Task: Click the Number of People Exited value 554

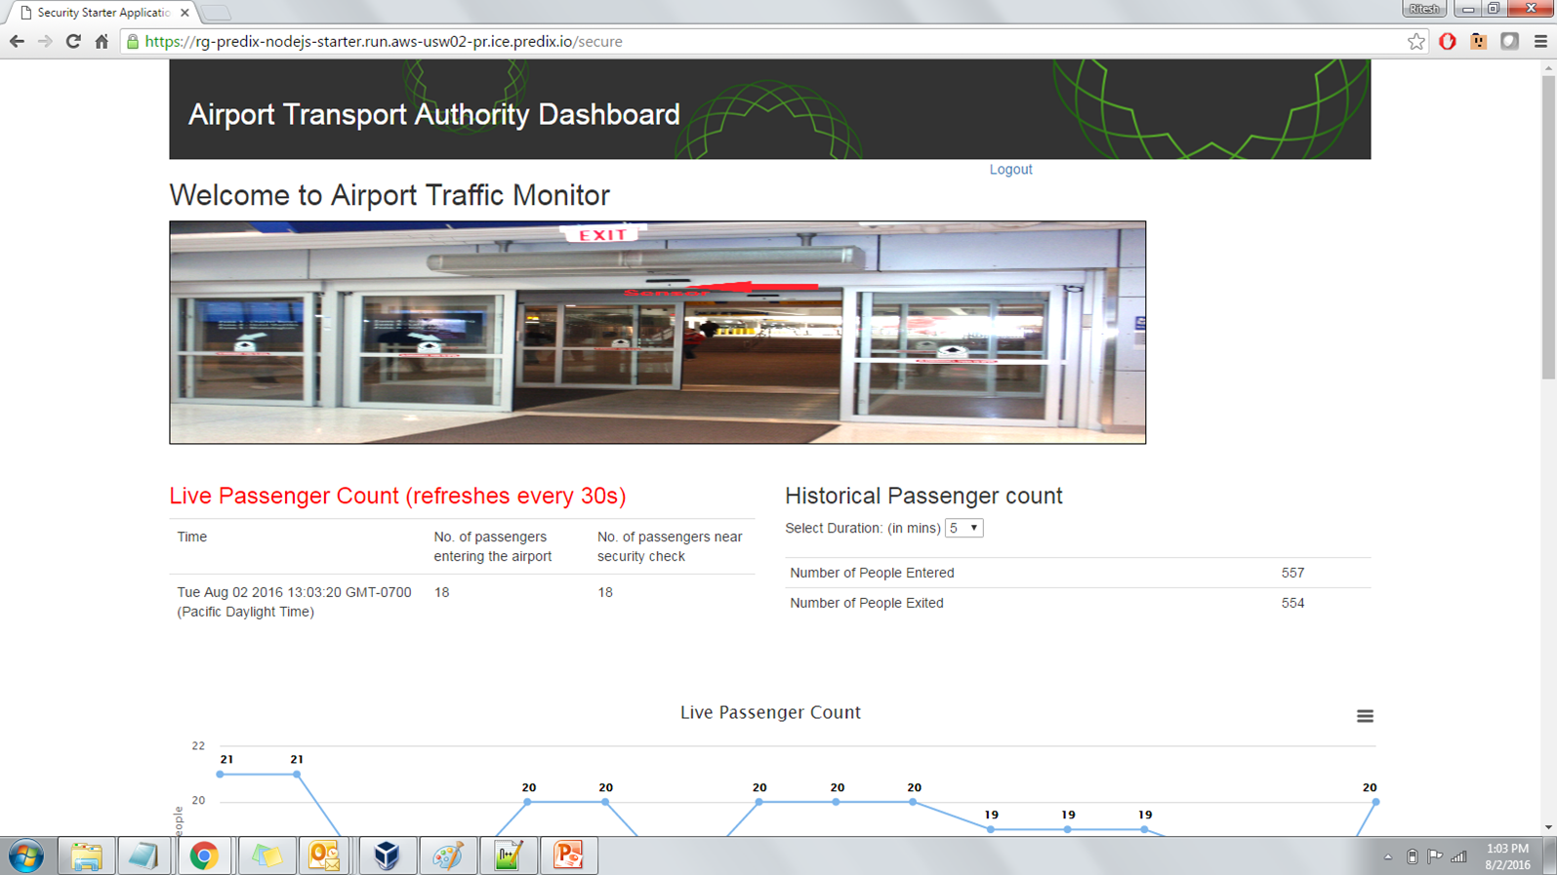Action: [1292, 603]
